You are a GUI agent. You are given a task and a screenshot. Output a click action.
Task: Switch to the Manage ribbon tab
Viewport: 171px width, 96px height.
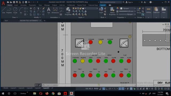pyautogui.click(x=47, y=5)
